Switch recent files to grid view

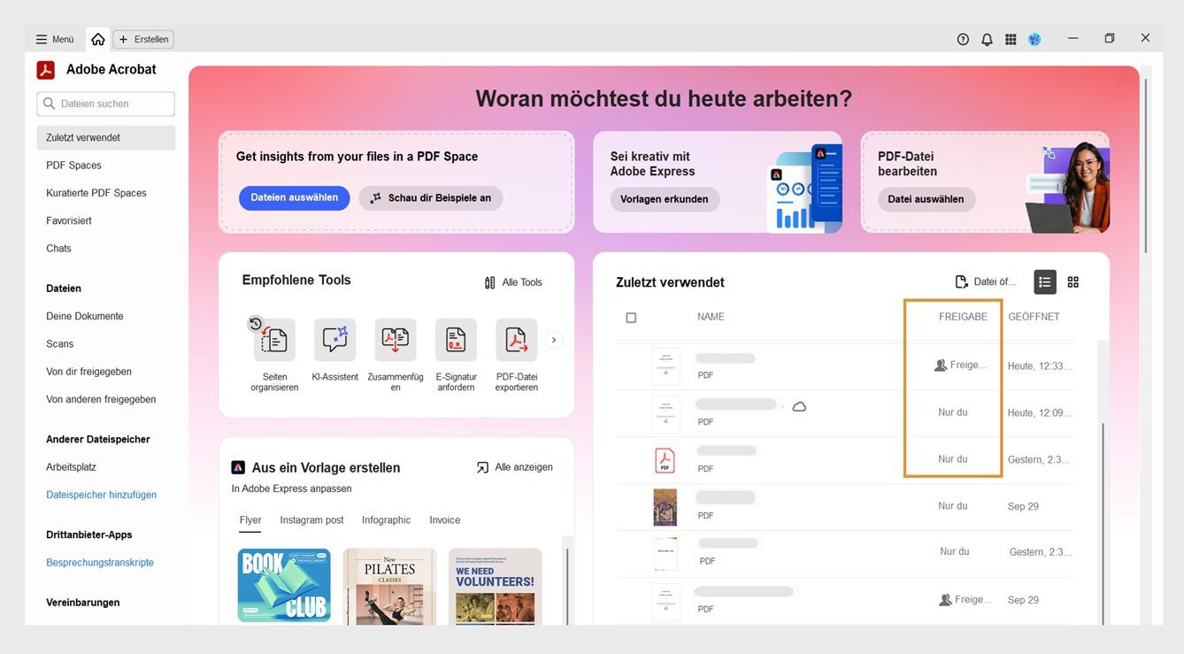[x=1073, y=281]
